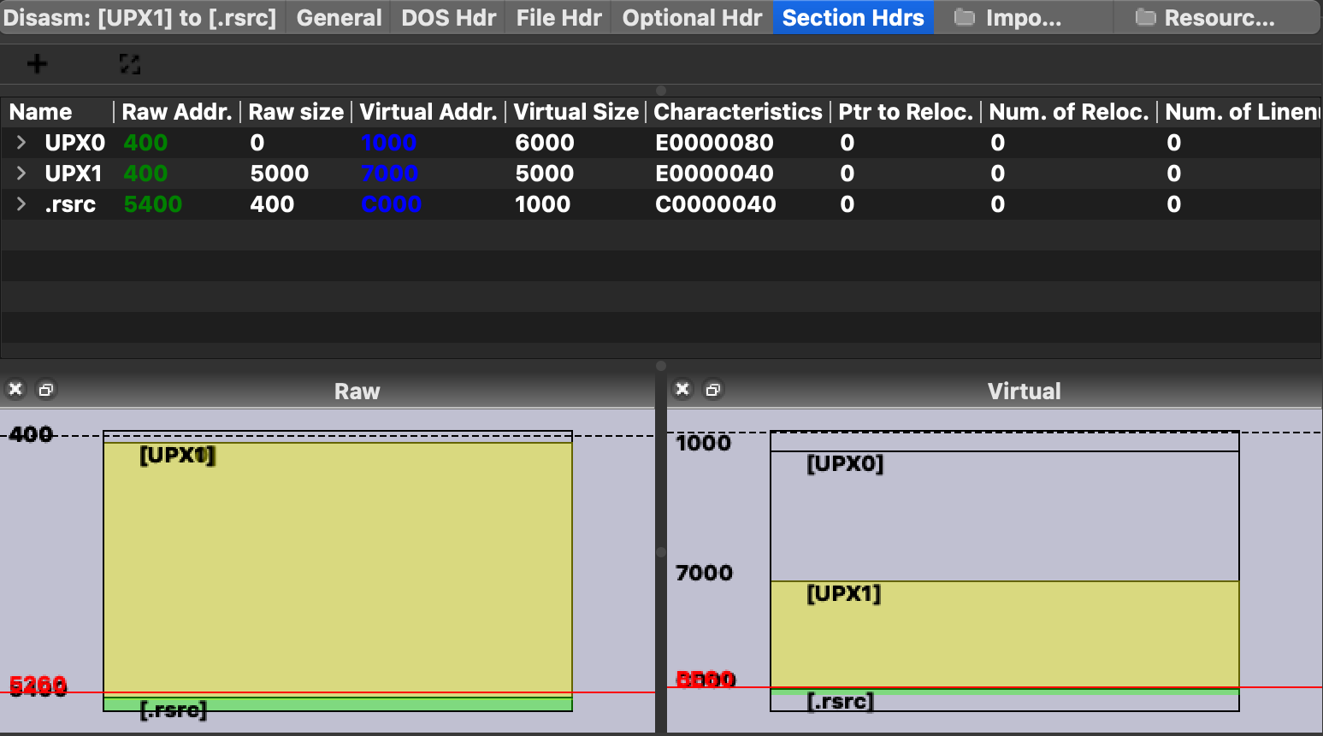Select the Section Hdrs tab
1323x736 pixels.
click(x=853, y=17)
